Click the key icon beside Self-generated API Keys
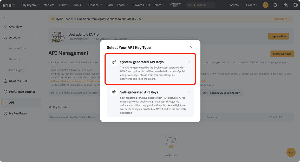Image resolution: width=300 pixels, height=162 pixels. 114,92
